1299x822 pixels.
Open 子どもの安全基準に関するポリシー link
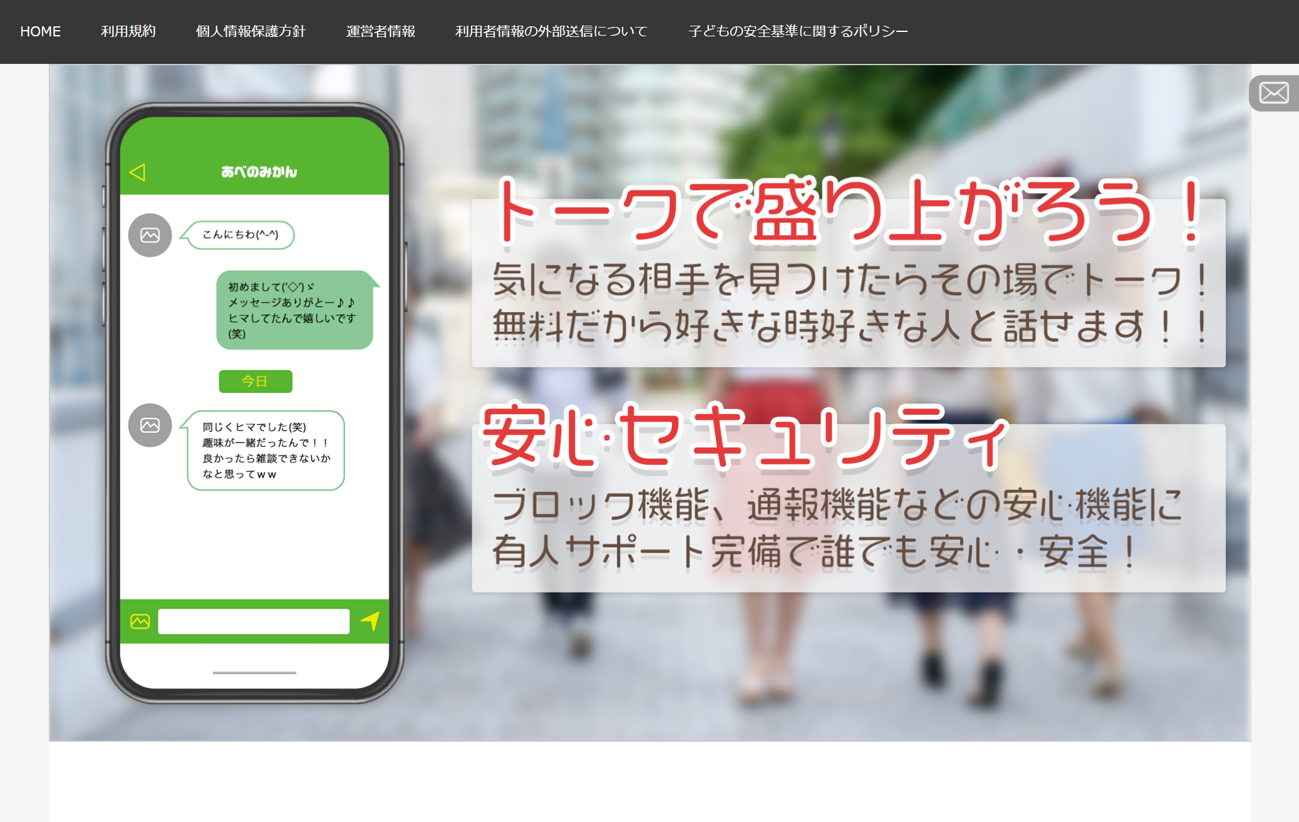pyautogui.click(x=797, y=31)
